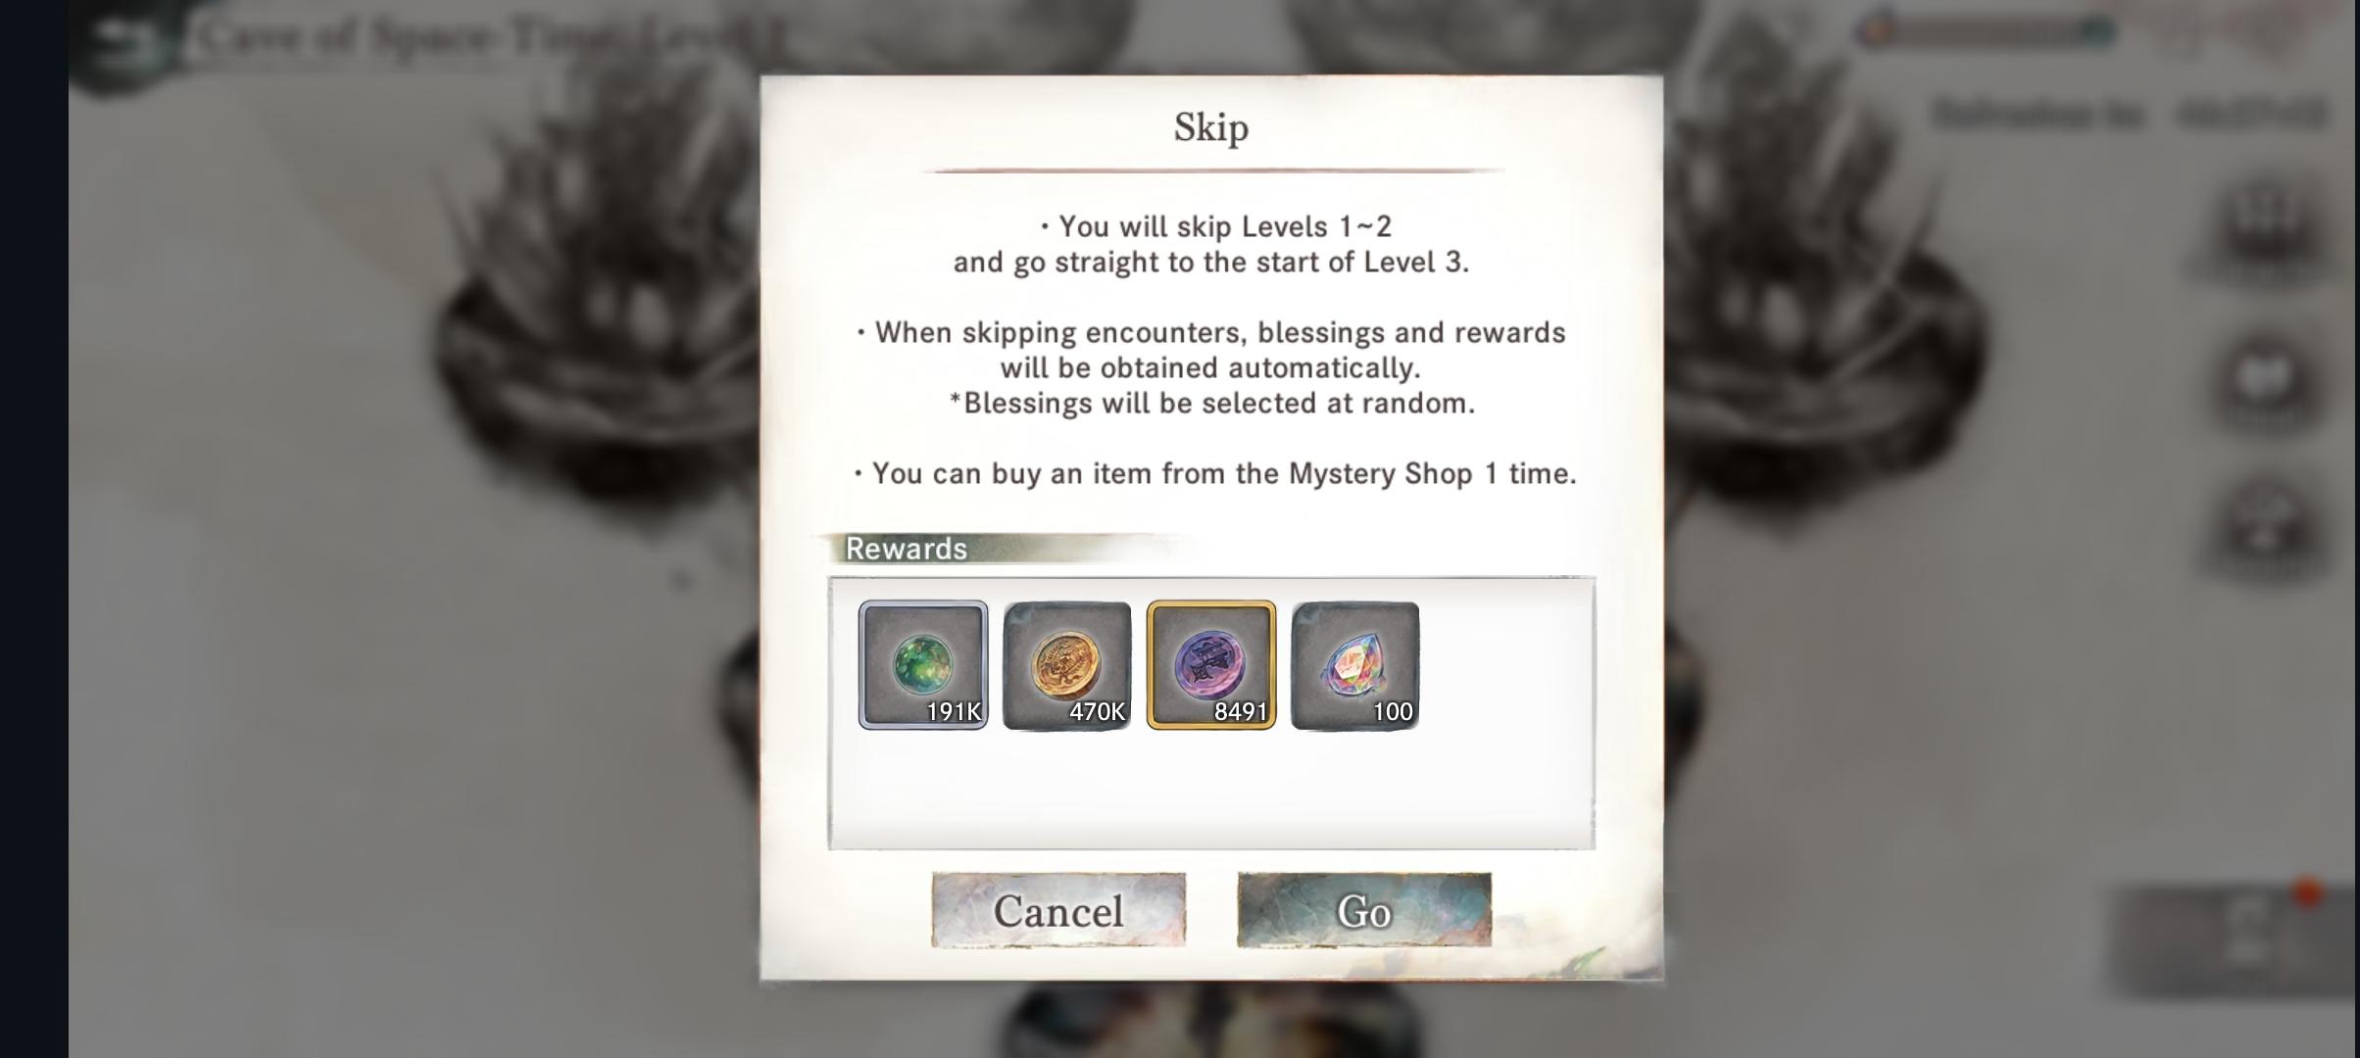
Task: Tap the blurred button with the red dot
Action: click(2235, 940)
